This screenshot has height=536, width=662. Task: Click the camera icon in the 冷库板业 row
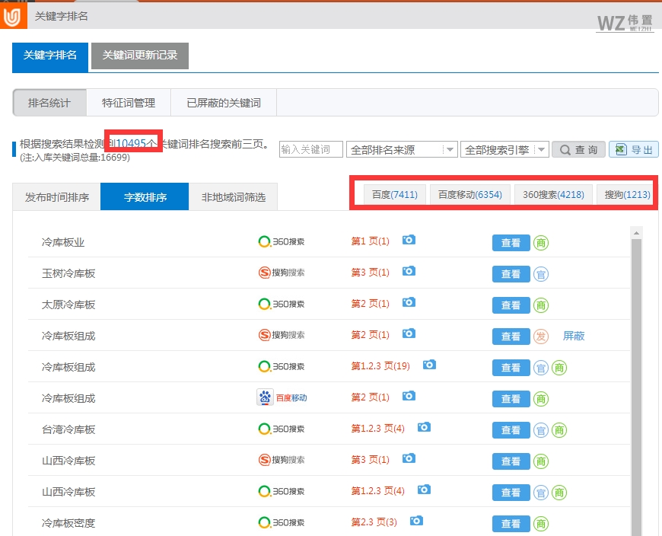[409, 240]
